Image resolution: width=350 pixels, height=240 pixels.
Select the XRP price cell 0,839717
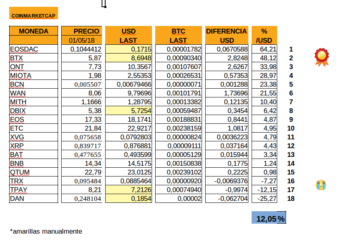(82, 146)
